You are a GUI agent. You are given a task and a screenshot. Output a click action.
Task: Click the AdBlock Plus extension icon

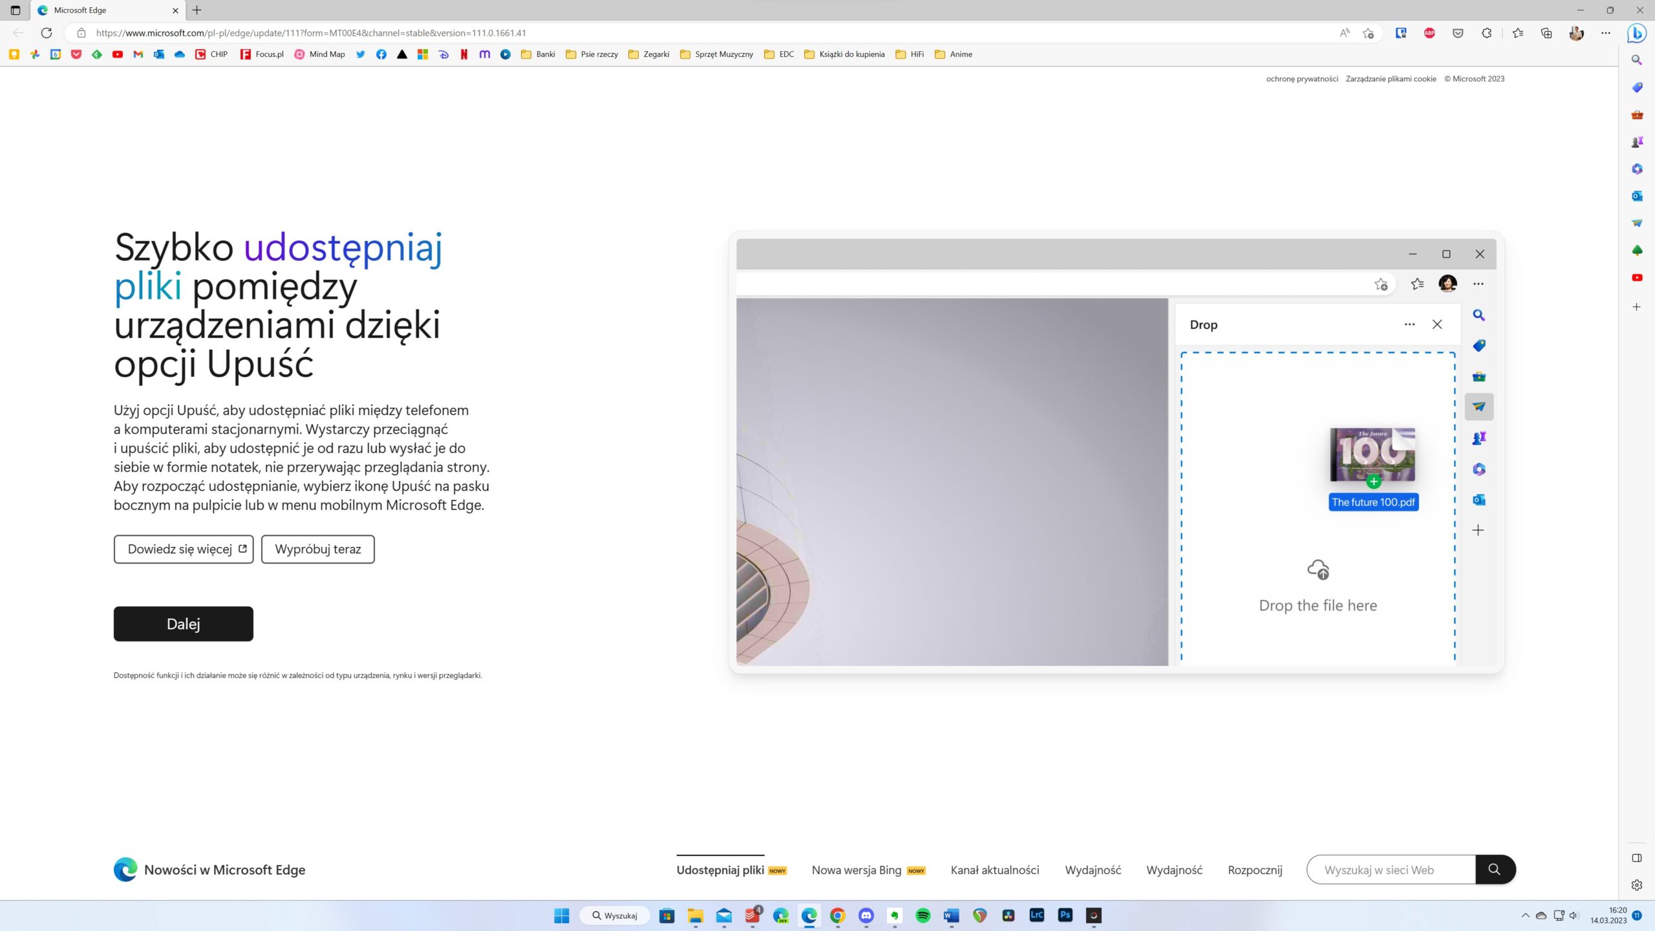1429,33
